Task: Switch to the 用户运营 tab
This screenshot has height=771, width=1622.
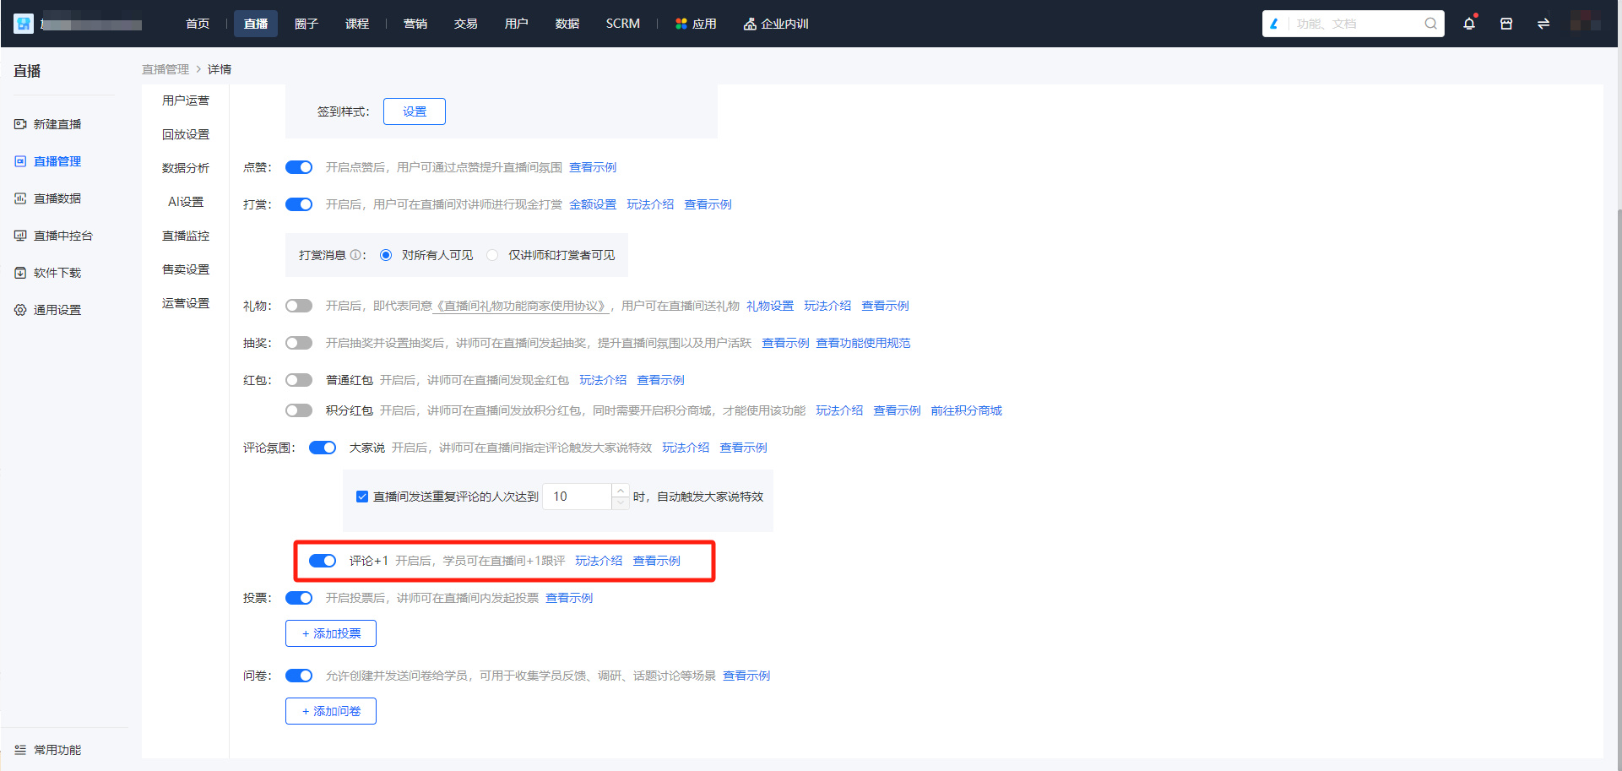Action: pyautogui.click(x=186, y=100)
